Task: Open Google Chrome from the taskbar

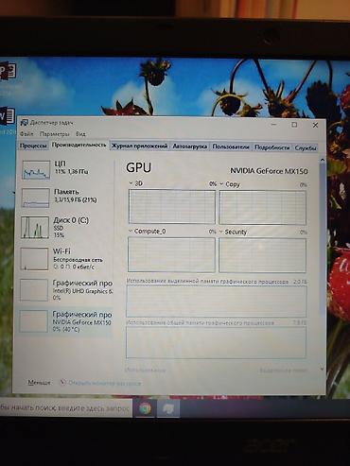Action: 145,408
